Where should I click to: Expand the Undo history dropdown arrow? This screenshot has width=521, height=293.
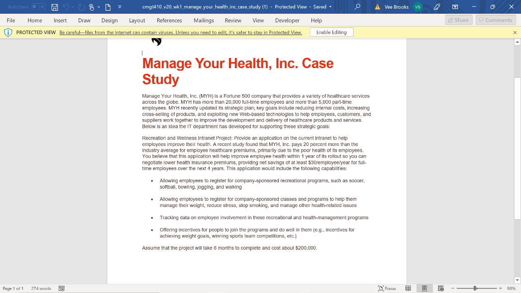[72, 7]
